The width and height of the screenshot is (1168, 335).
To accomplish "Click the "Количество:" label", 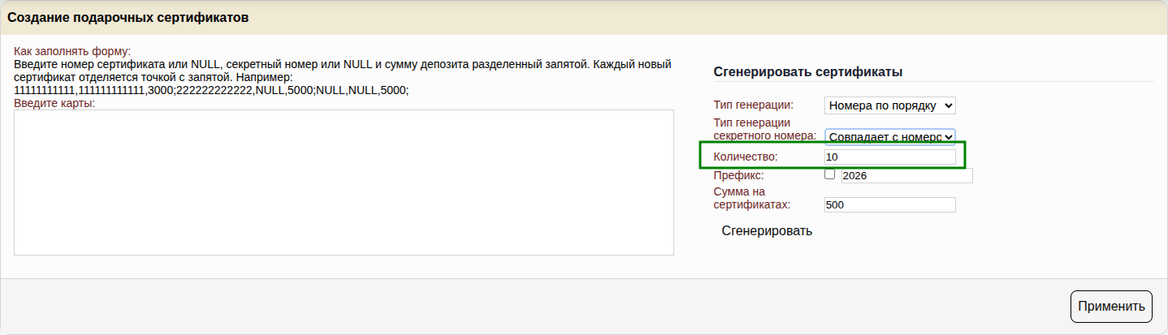I will [745, 157].
